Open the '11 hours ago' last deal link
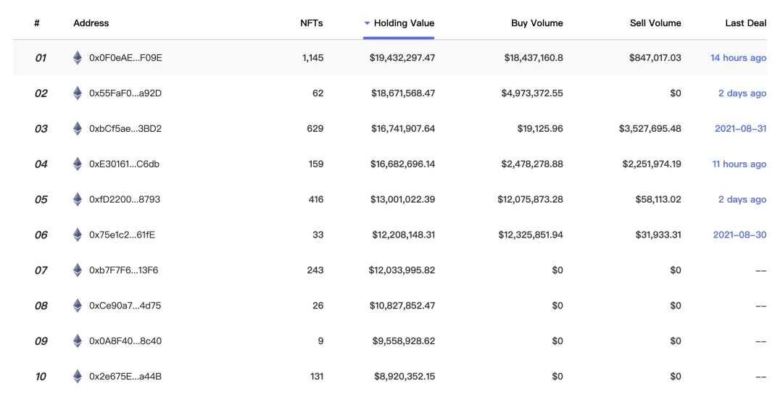The width and height of the screenshot is (783, 394). click(x=739, y=164)
